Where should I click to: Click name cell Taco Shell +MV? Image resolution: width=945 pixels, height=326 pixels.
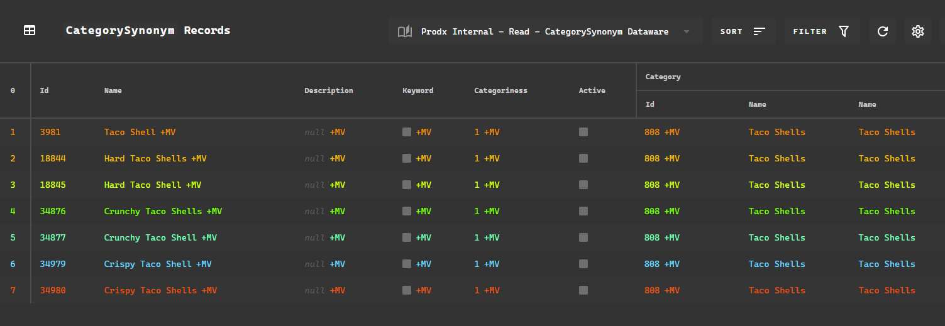140,132
